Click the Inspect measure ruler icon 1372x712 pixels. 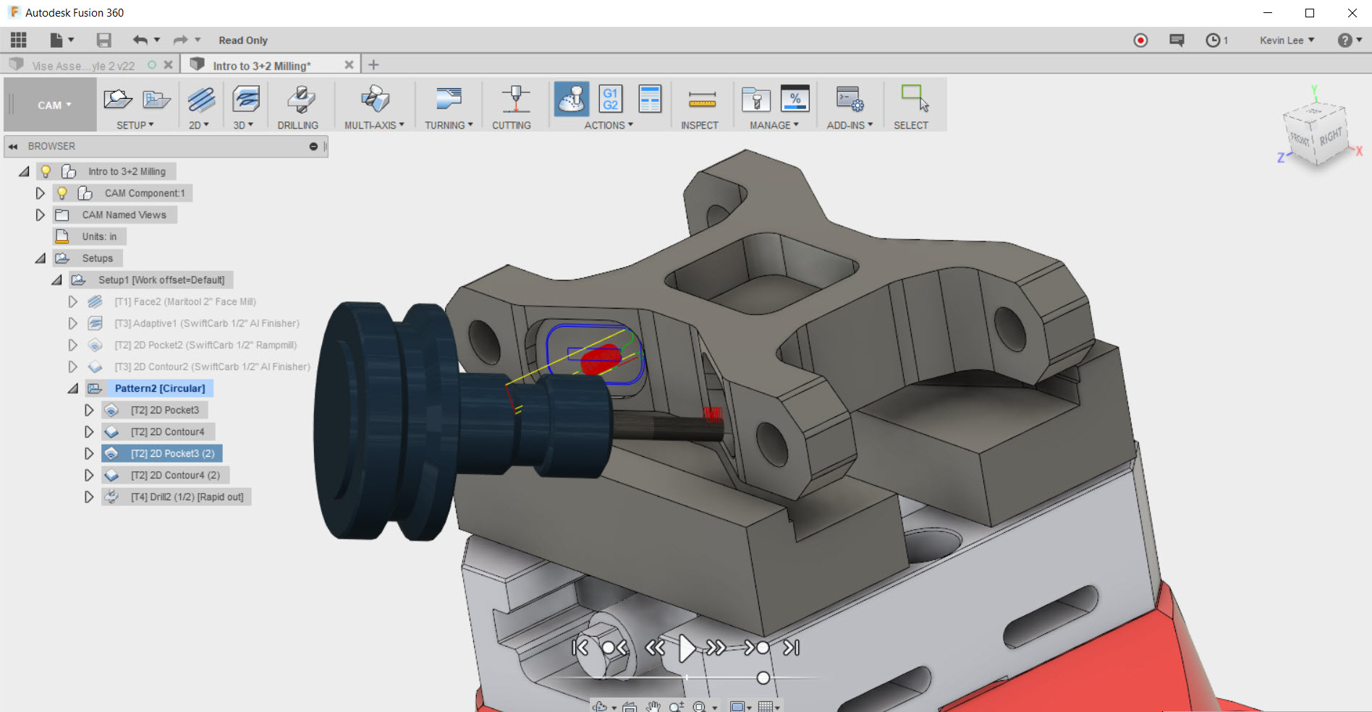click(702, 100)
